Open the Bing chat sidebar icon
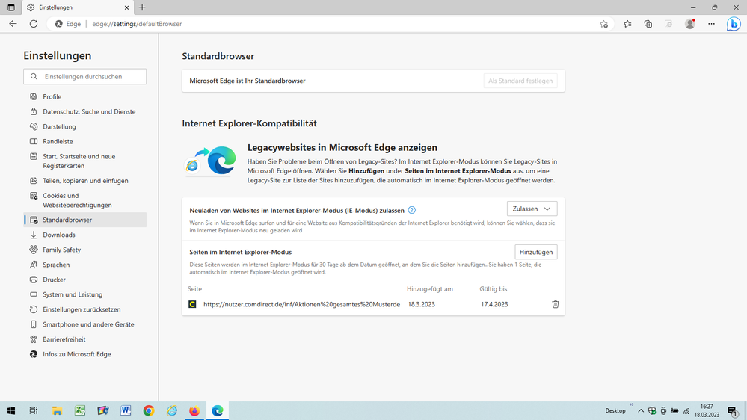Viewport: 747px width, 420px height. click(734, 24)
